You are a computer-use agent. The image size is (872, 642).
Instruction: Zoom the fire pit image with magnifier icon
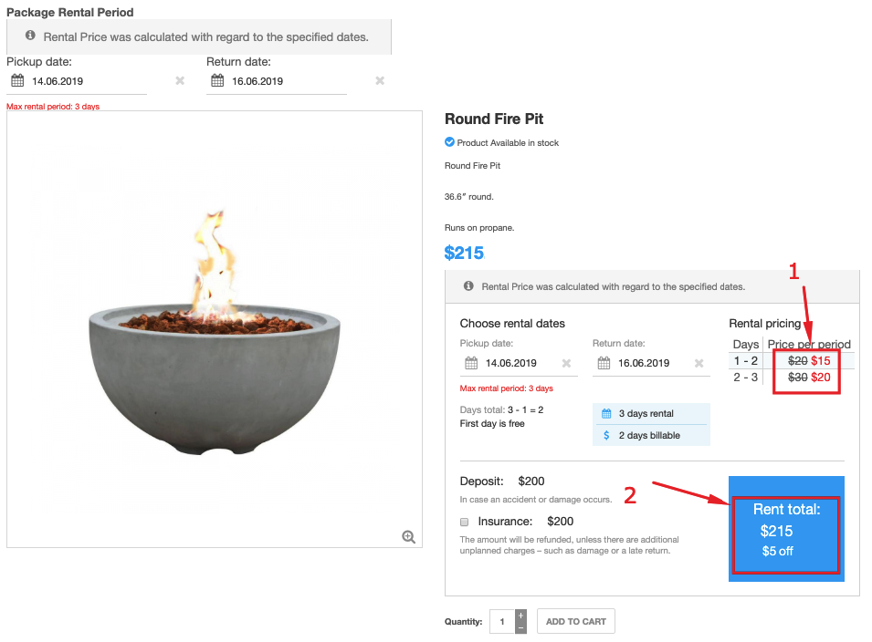coord(409,537)
